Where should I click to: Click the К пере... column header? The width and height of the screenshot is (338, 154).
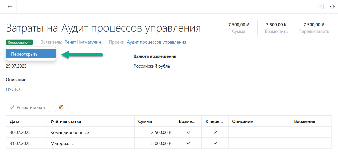point(215,121)
